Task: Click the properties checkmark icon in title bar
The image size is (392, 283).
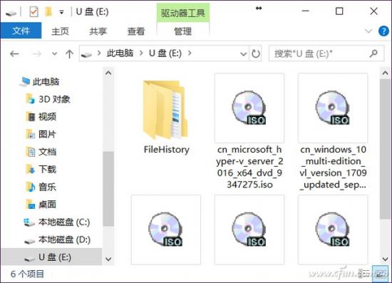Action: point(33,11)
